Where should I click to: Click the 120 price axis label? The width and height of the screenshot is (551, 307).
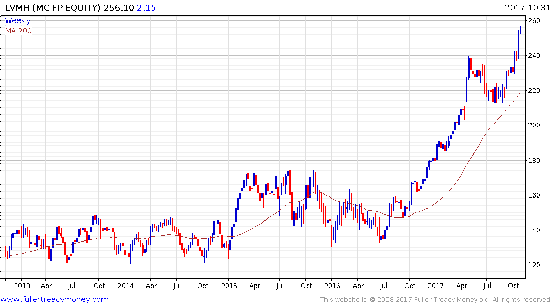pos(534,265)
